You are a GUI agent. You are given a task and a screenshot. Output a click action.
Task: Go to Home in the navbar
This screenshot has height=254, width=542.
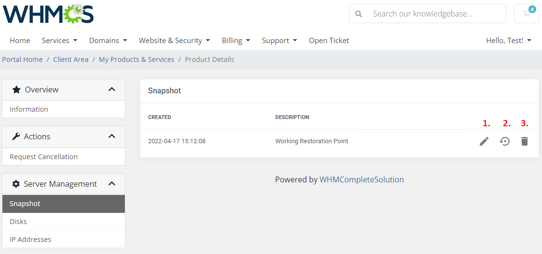point(20,41)
